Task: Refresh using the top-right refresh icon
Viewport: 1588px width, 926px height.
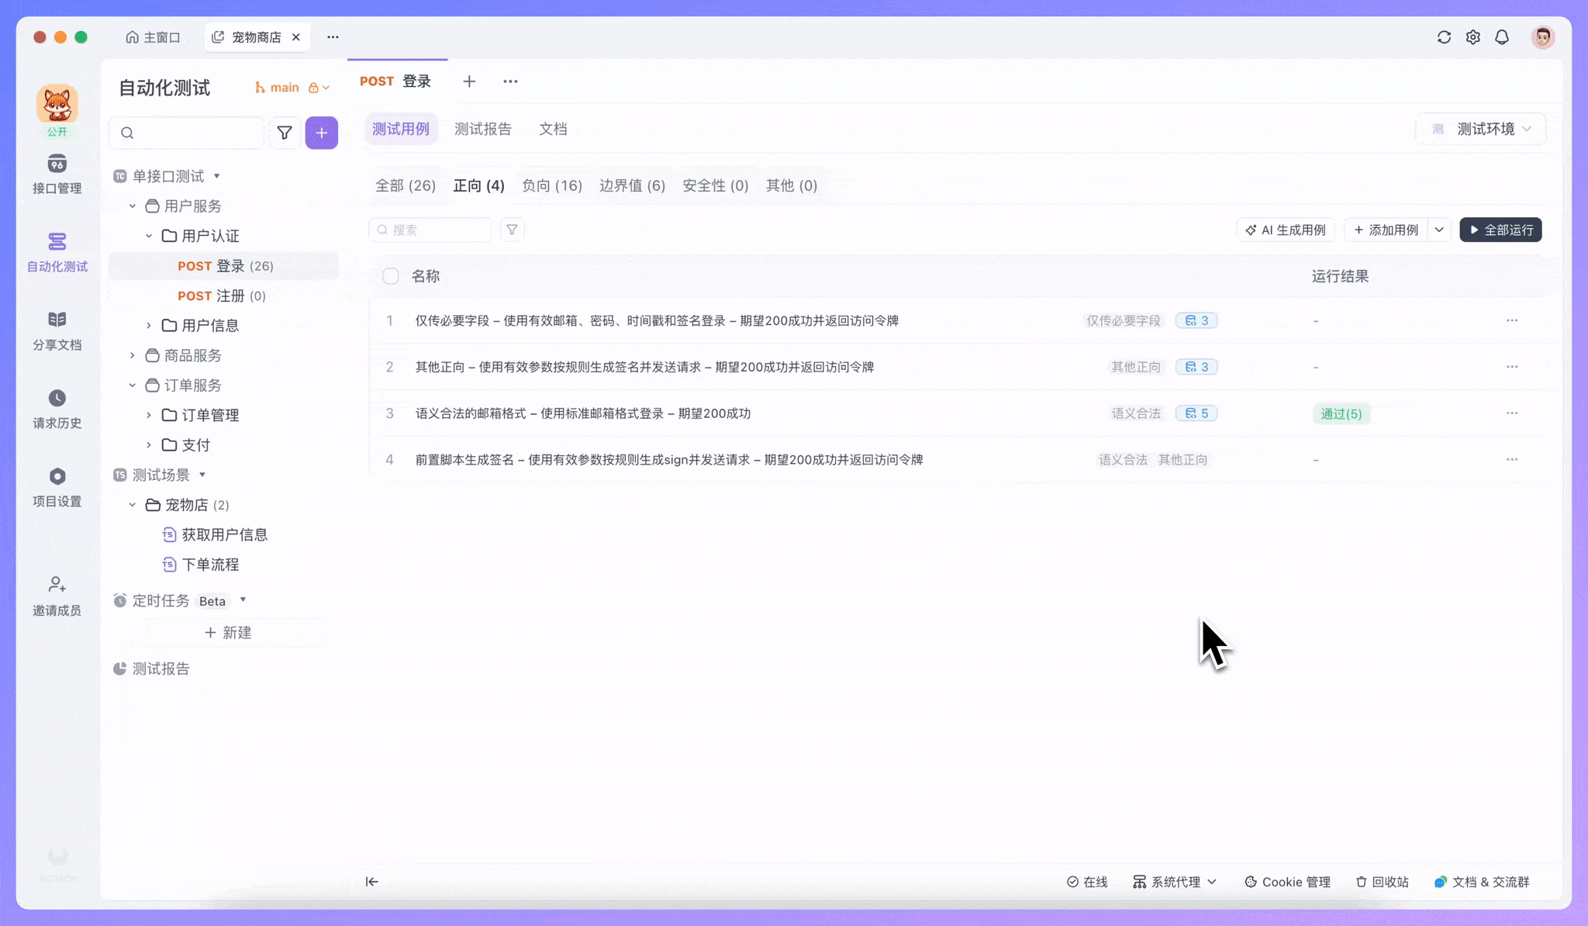Action: pos(1444,36)
